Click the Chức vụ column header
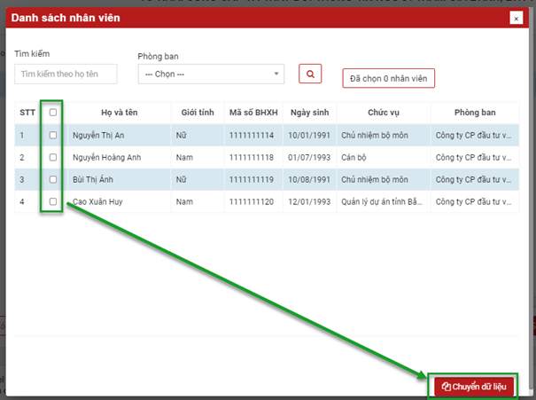 point(384,113)
